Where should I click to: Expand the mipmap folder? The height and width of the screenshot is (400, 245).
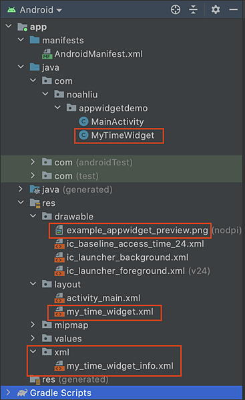tap(33, 325)
